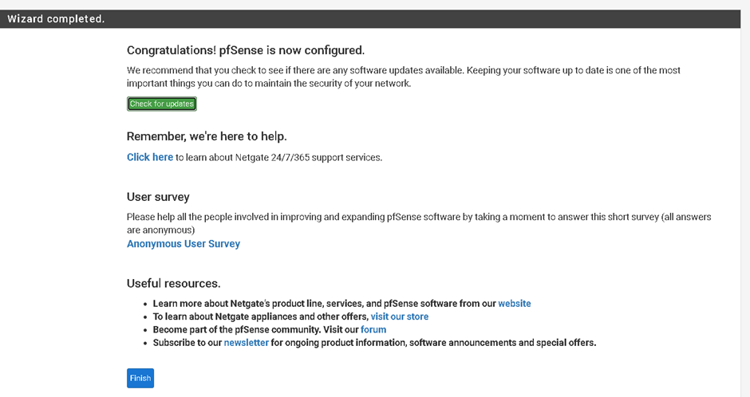Open the Anonymous User Survey link
The height and width of the screenshot is (397, 750).
184,244
